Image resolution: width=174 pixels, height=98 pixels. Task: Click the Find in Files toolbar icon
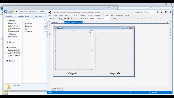coord(114,19)
